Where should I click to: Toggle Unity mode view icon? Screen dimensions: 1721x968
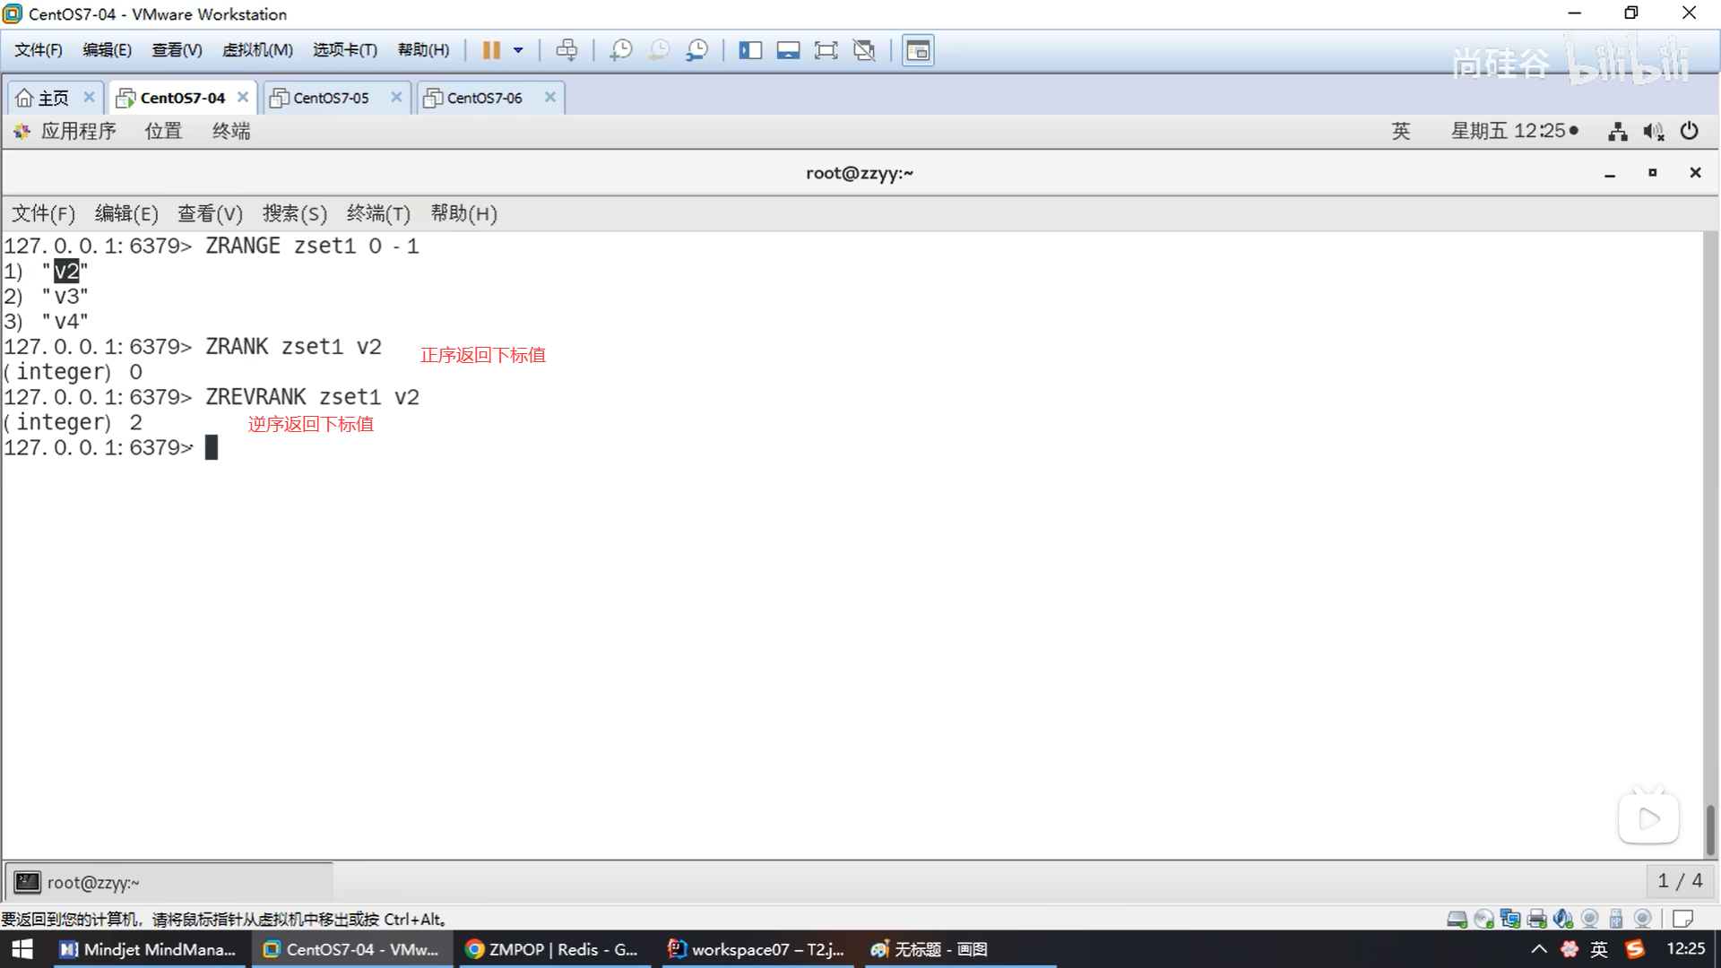point(864,50)
